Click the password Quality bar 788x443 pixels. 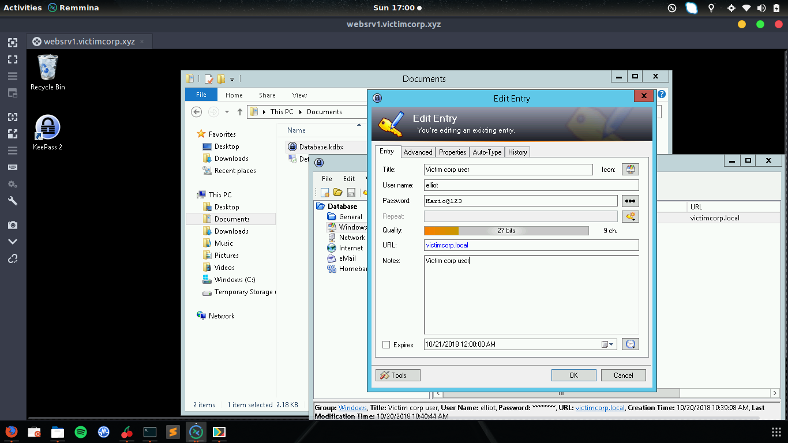506,231
